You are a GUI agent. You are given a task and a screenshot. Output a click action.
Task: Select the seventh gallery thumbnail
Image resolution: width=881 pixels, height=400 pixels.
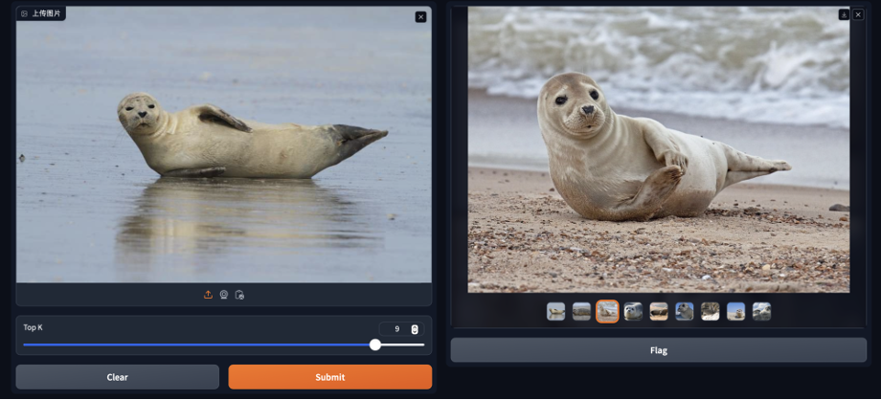tap(711, 311)
